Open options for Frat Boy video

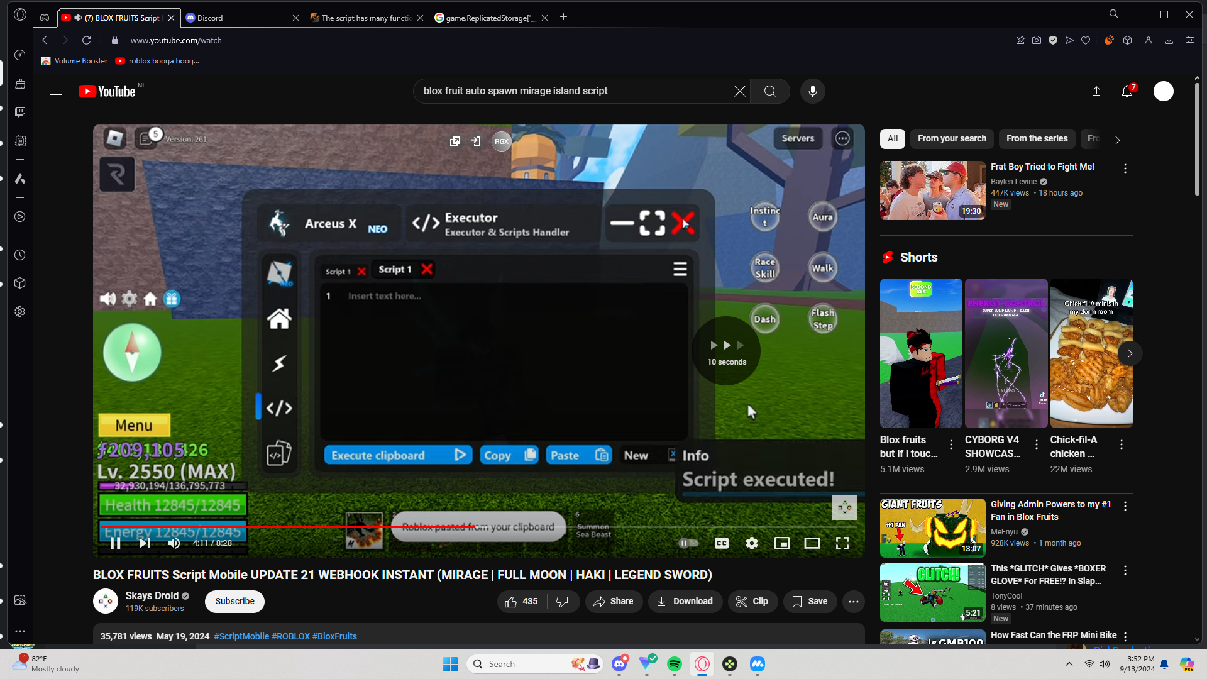click(1125, 168)
